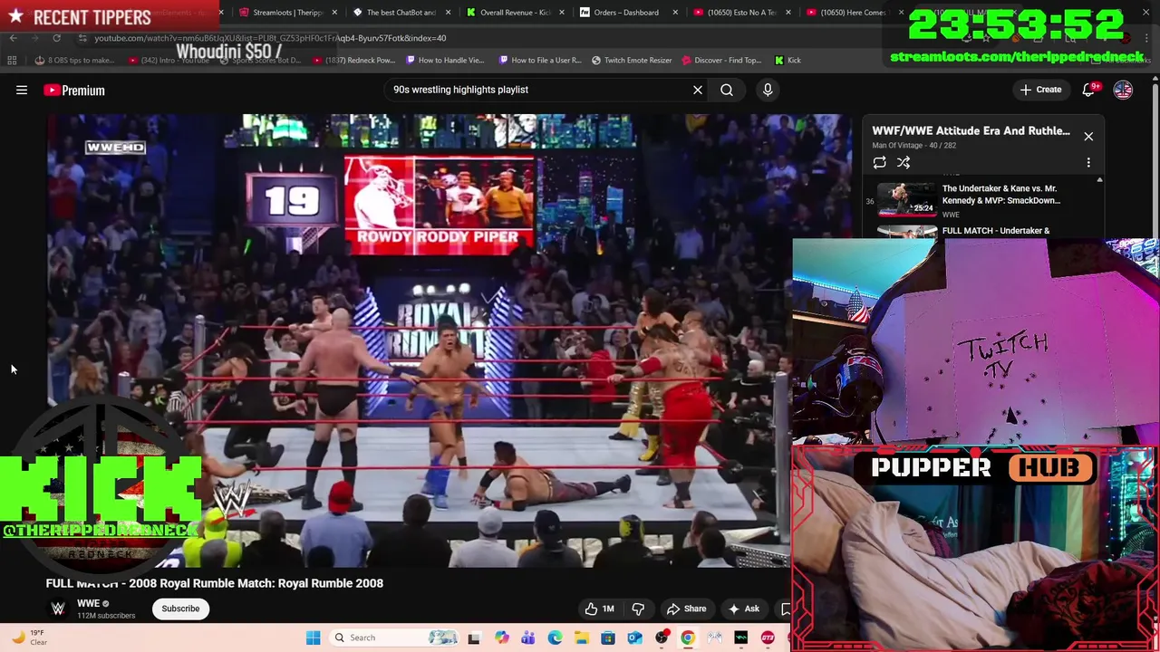
Task: Open the Kick bookmark
Action: point(788,60)
